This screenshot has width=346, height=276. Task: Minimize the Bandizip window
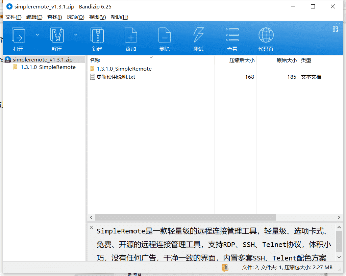pyautogui.click(x=293, y=6)
